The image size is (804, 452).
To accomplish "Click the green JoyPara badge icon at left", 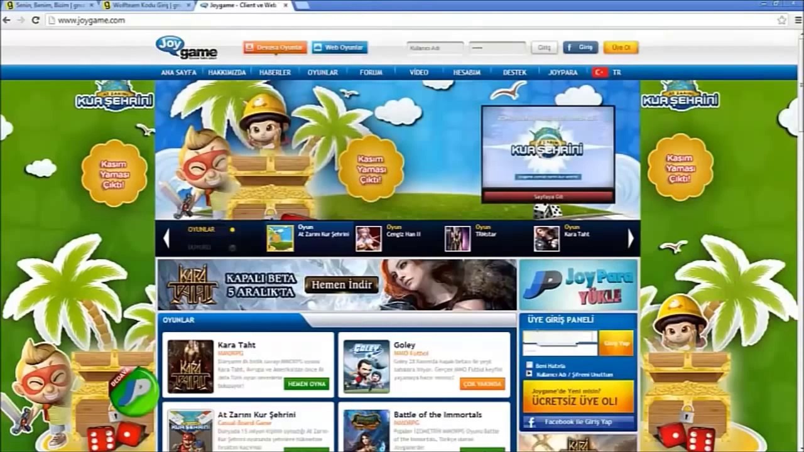I will tap(134, 391).
